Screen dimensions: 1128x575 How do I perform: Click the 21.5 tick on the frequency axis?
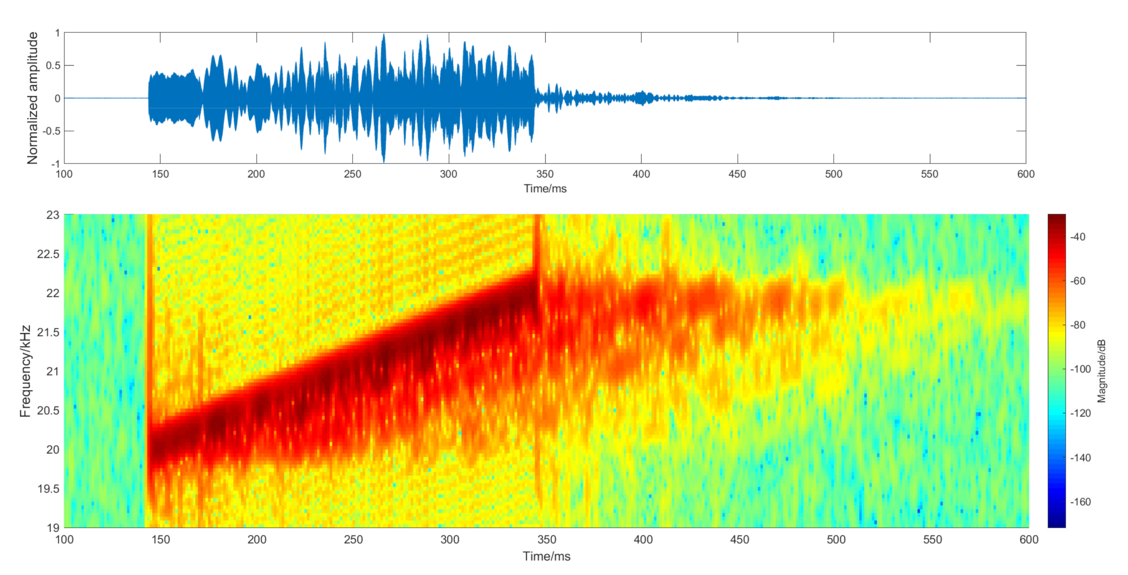pyautogui.click(x=48, y=332)
